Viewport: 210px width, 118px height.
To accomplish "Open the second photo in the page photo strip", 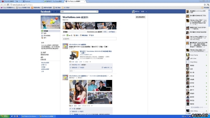I will click(79, 26).
